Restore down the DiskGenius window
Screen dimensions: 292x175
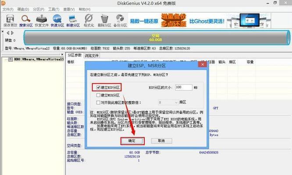tap(275, 3)
